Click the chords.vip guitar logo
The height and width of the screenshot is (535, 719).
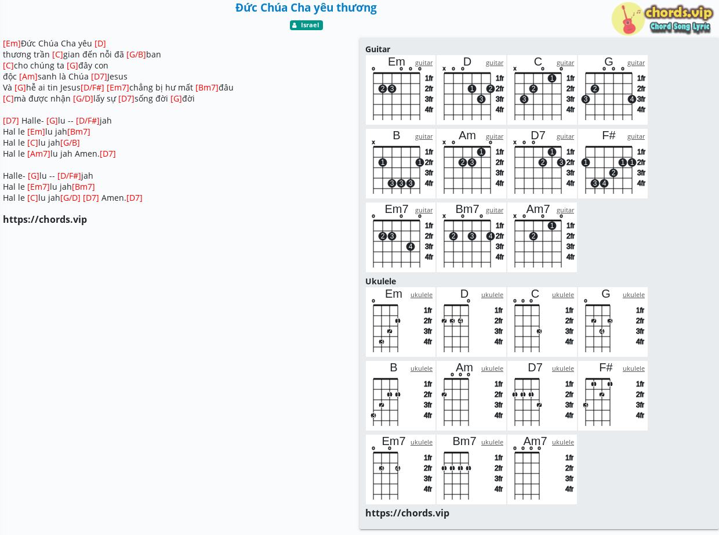tap(662, 19)
